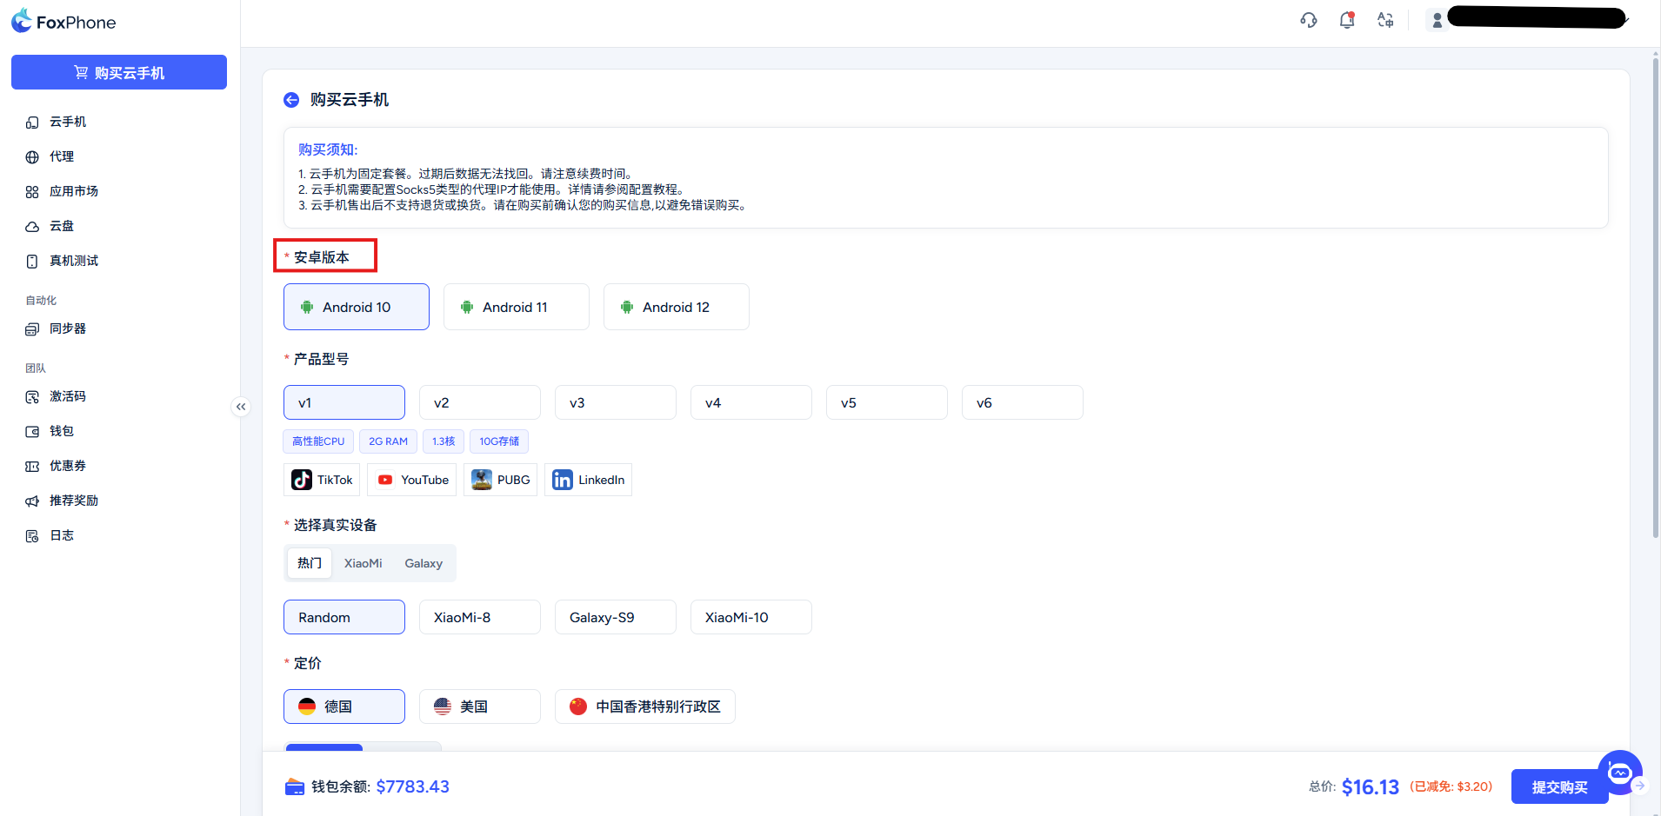Open 应用市场 in the sidebar
Image resolution: width=1661 pixels, height=816 pixels.
click(x=74, y=191)
